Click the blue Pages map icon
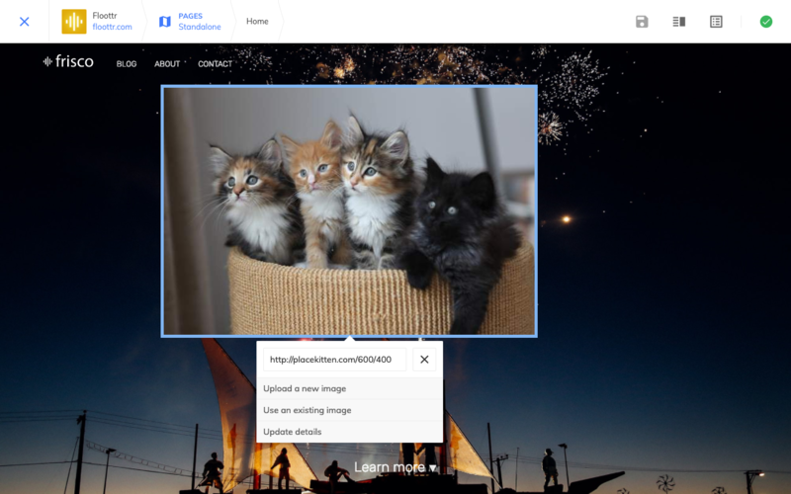 click(165, 22)
